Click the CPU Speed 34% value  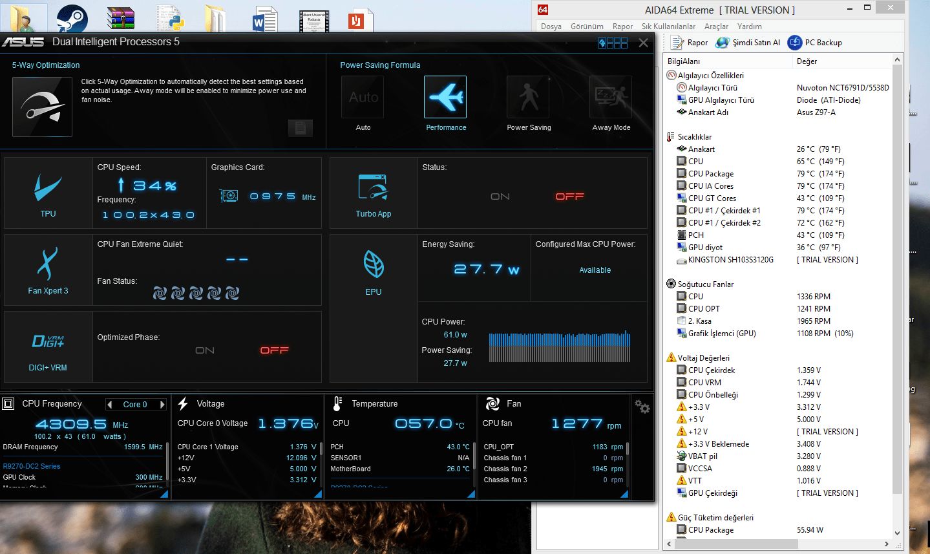pos(155,186)
